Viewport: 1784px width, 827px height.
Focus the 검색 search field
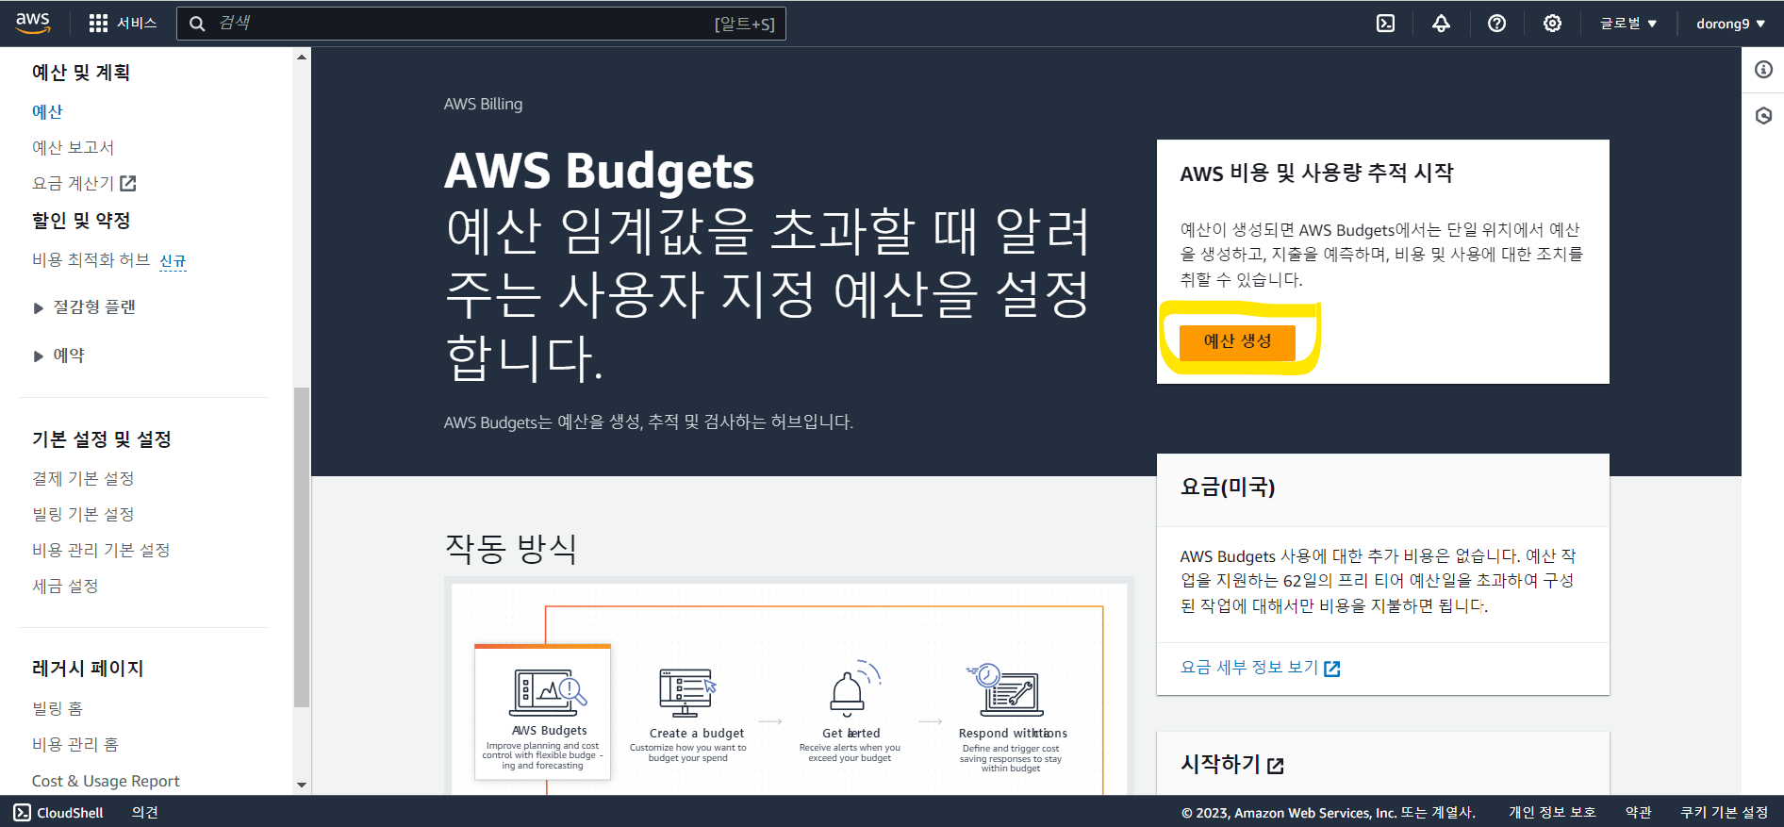(481, 24)
